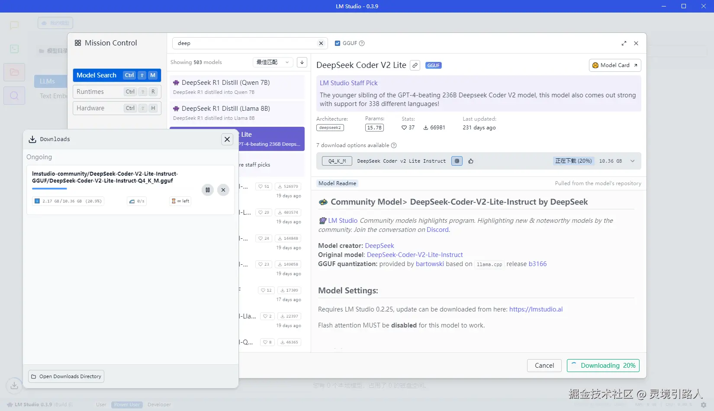
Task: Switch to User mode in the status bar
Action: pos(101,405)
